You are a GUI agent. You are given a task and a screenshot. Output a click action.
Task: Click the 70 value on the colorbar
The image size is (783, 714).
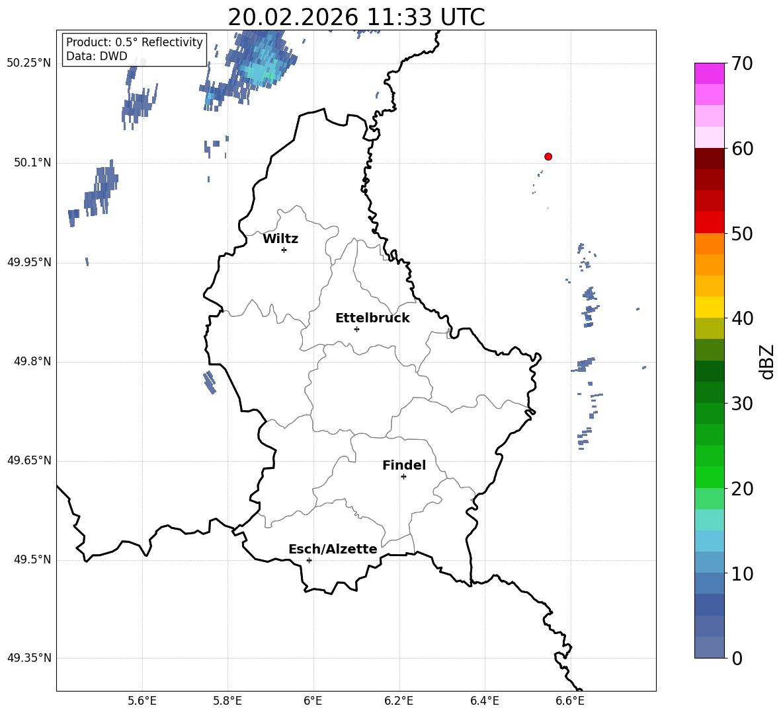click(741, 63)
